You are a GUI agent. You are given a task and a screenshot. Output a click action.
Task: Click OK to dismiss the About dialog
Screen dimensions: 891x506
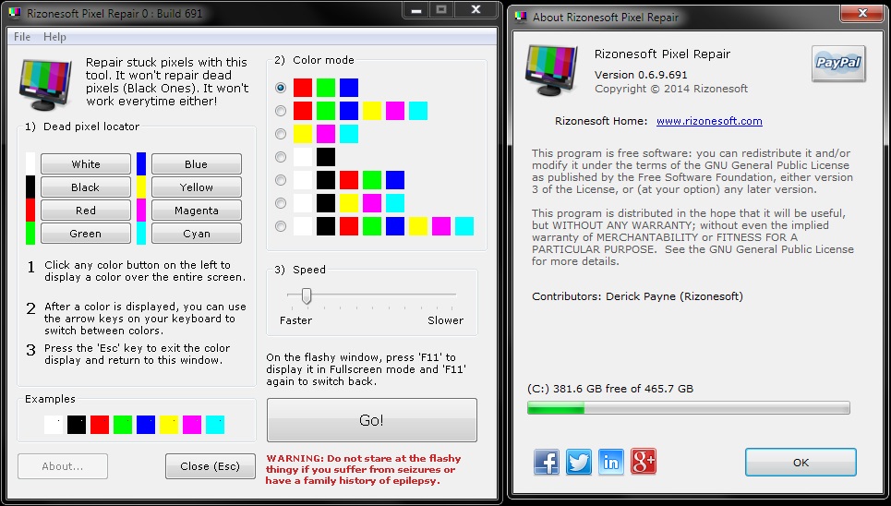coord(800,463)
